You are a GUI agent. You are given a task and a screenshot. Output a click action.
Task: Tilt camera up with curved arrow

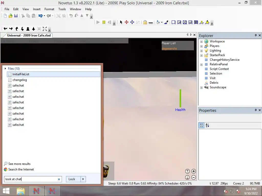tap(17, 29)
